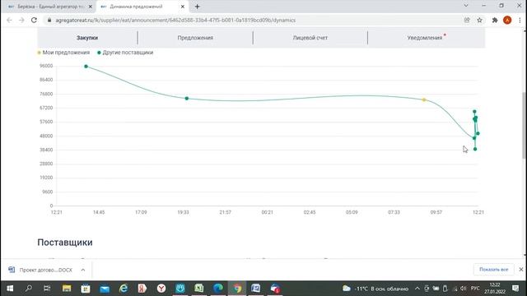Open the Уведомления section
Viewport: 527px width, 296px height.
pyautogui.click(x=425, y=38)
